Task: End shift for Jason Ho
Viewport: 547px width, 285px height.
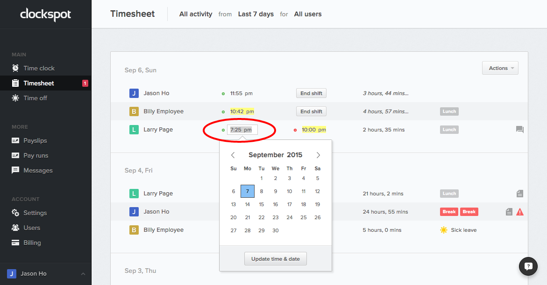Action: tap(311, 93)
